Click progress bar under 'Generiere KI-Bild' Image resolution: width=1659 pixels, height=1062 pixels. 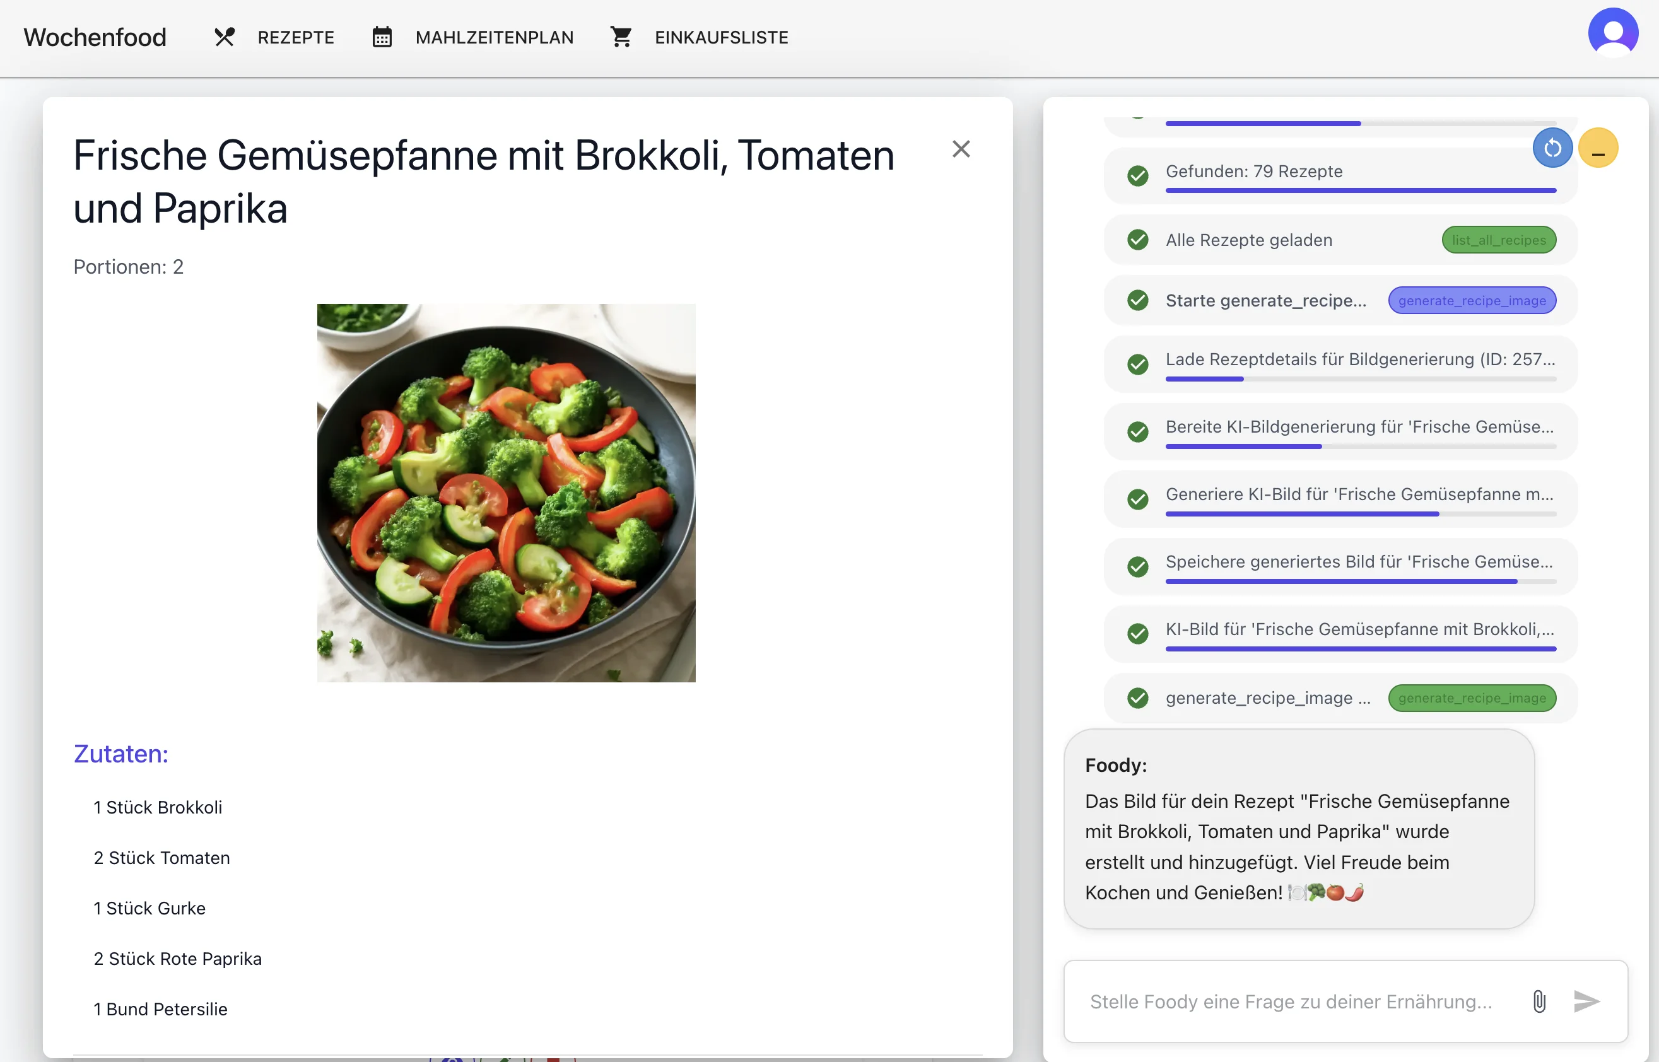point(1360,514)
